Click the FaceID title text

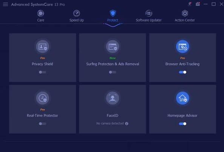(113, 116)
